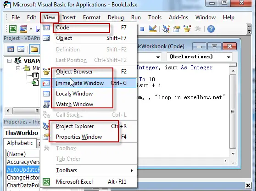Viewport: 256px width, 191px height.
Task: Open Project Explorer from the toolbar icon
Action: (166, 29)
